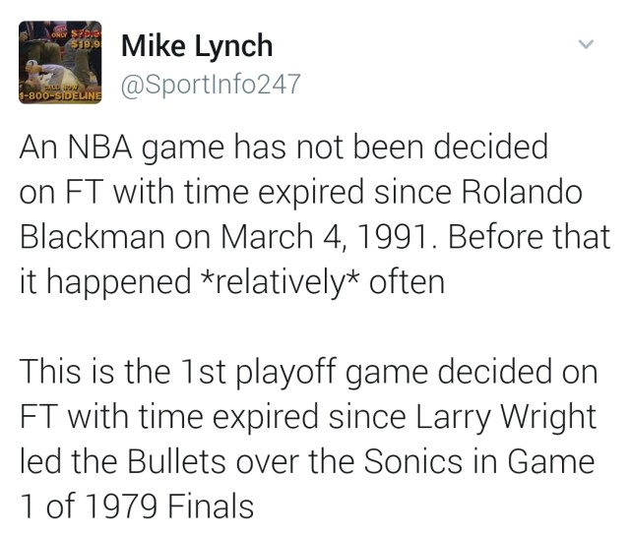This screenshot has height=536, width=631.
Task: Select the phrase 1979 Finals
Action: [170, 506]
